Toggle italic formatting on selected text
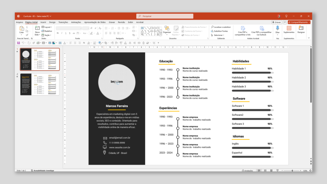This screenshot has width=327, height=184. coord(62,33)
